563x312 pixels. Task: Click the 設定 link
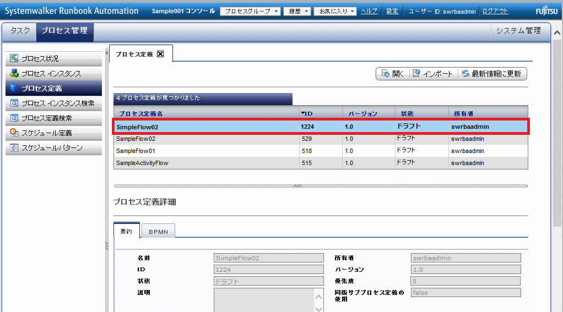point(392,11)
